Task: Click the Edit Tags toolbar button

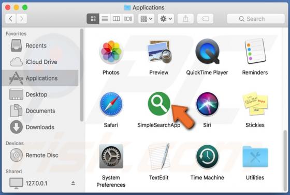Action: (205, 19)
